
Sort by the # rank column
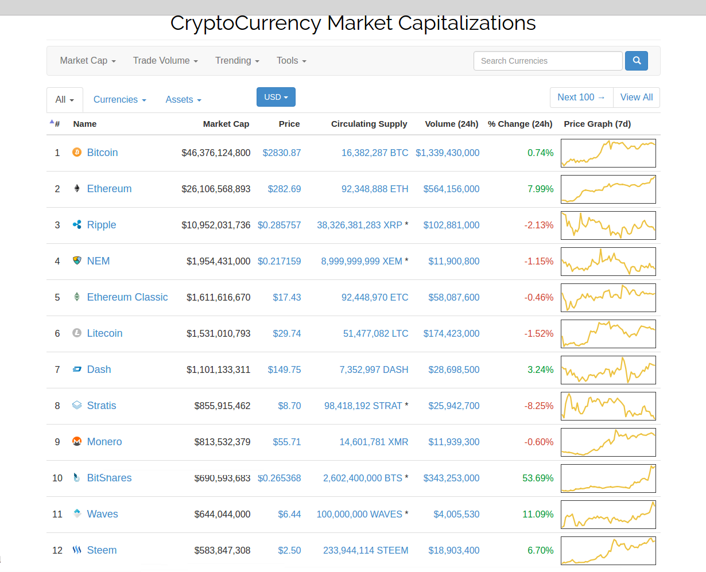57,124
